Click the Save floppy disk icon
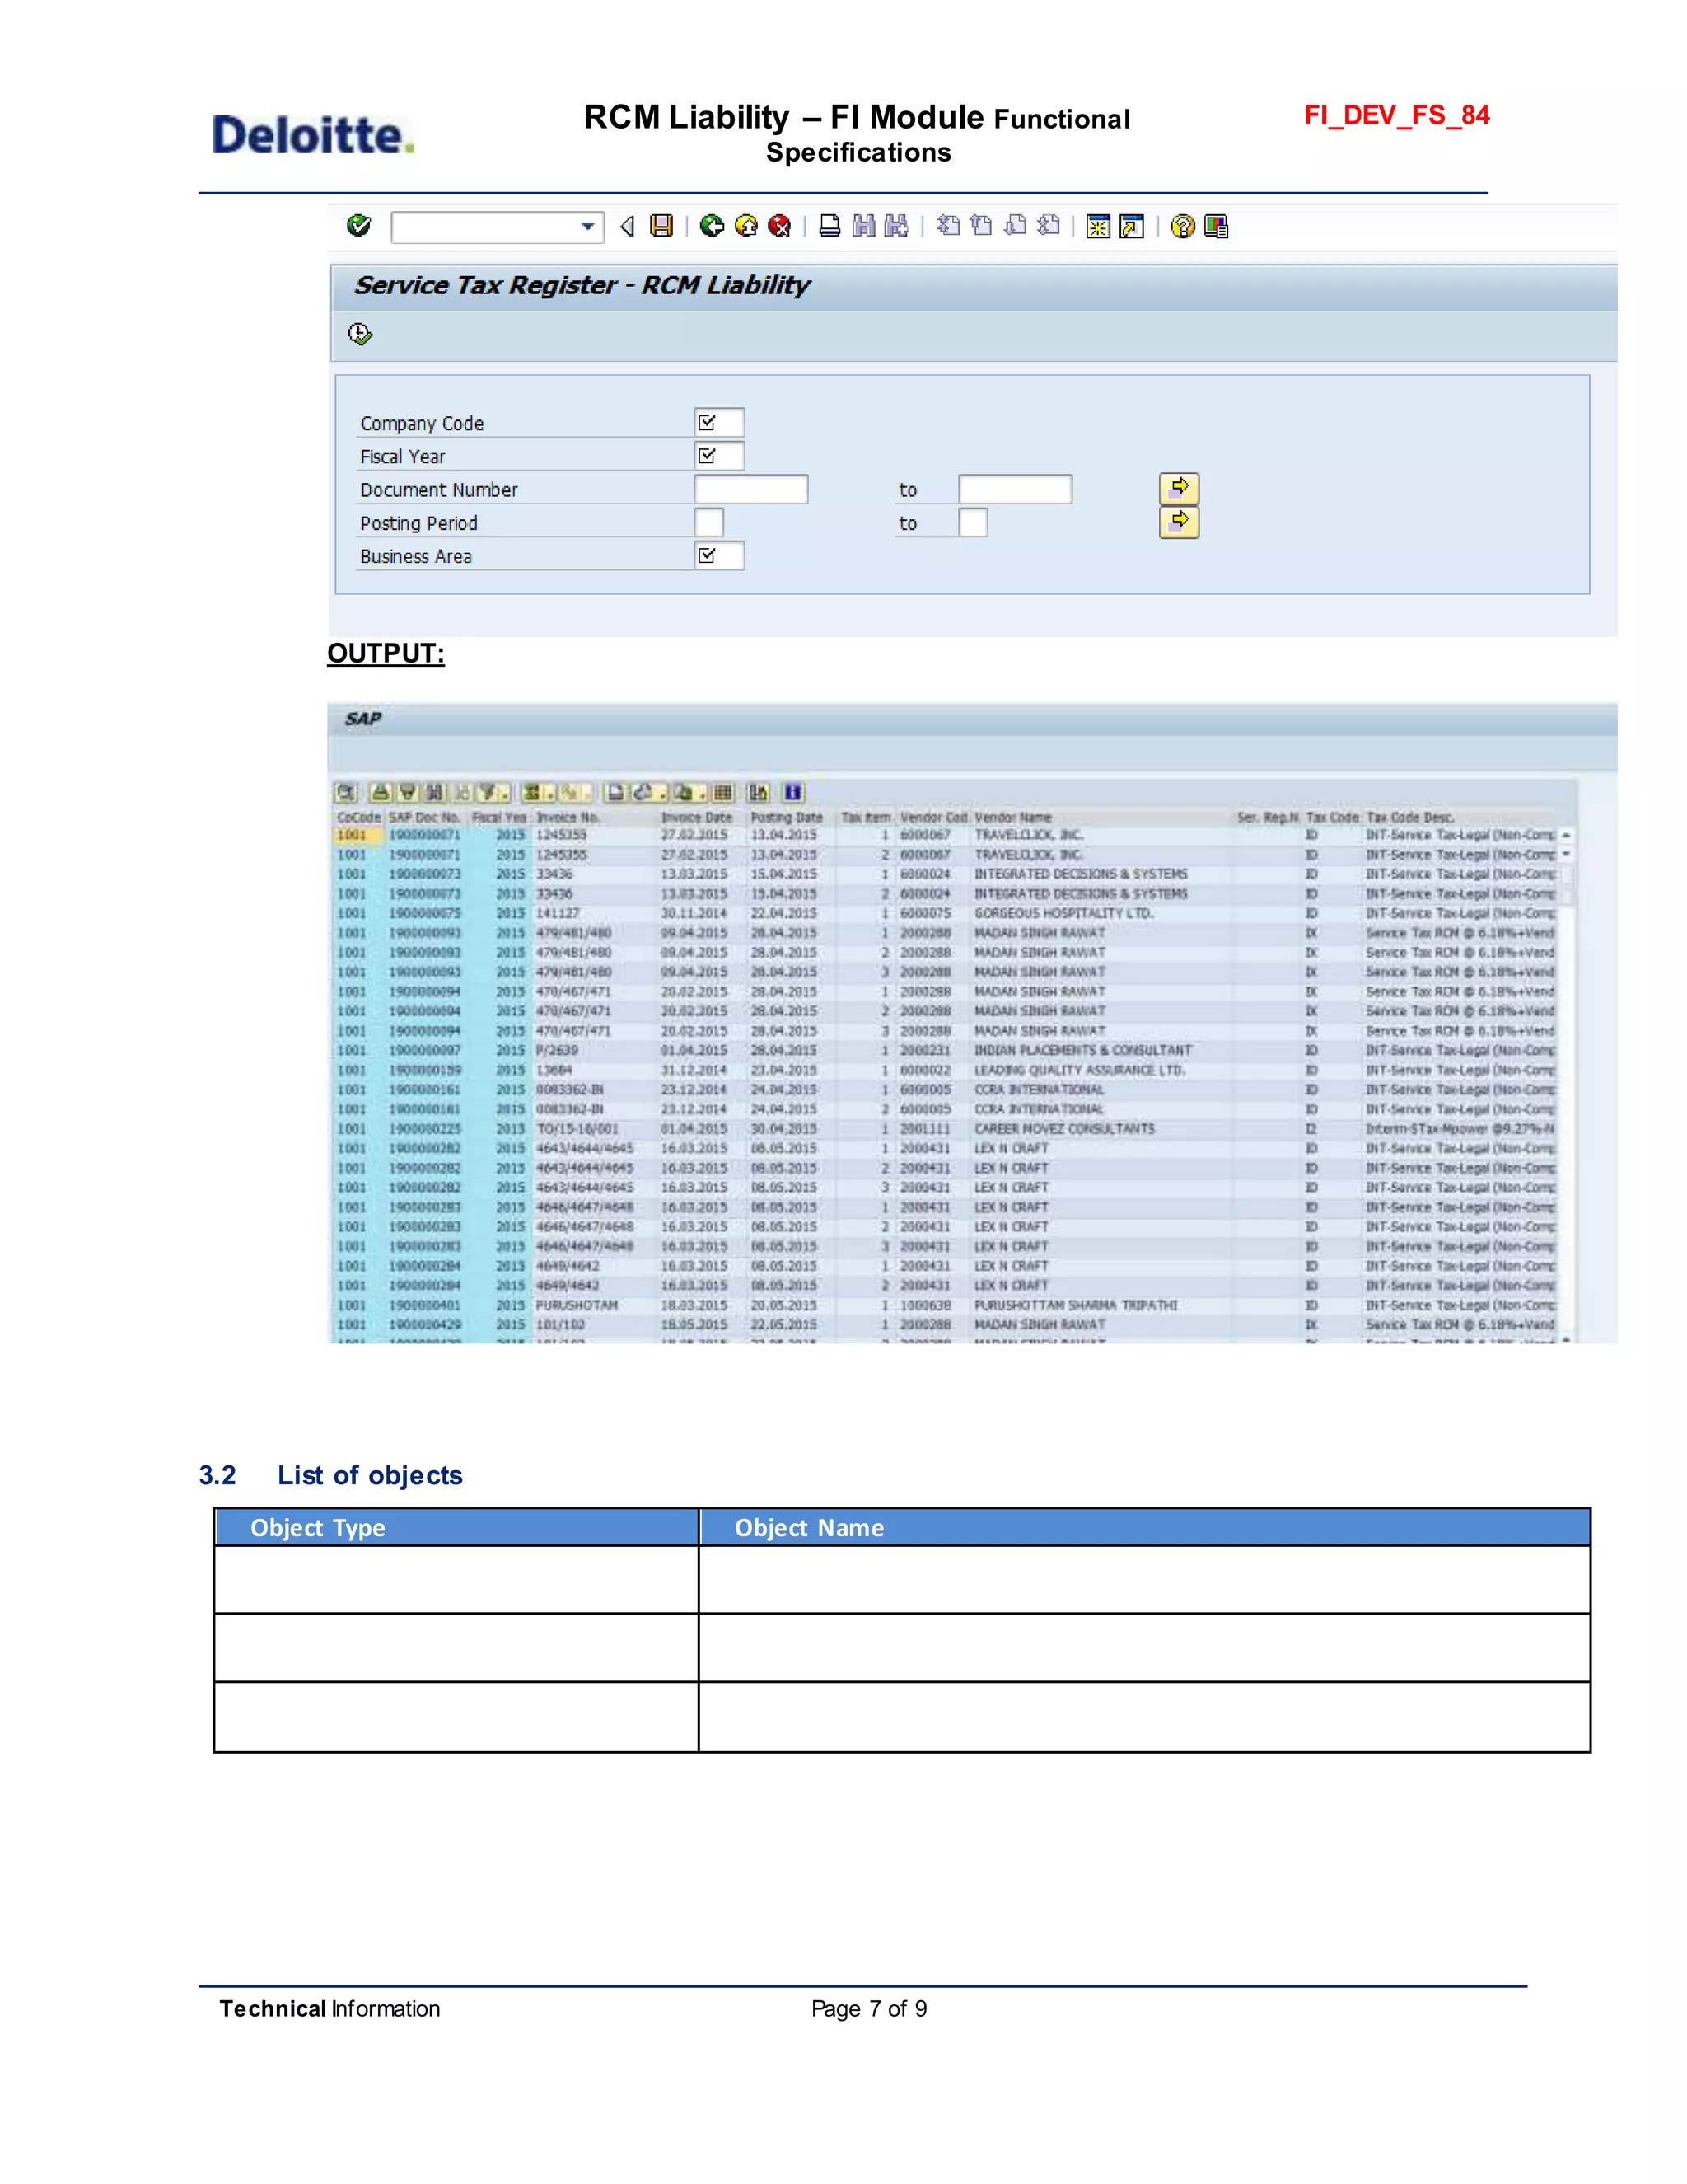1687x2184 pixels. tap(661, 226)
